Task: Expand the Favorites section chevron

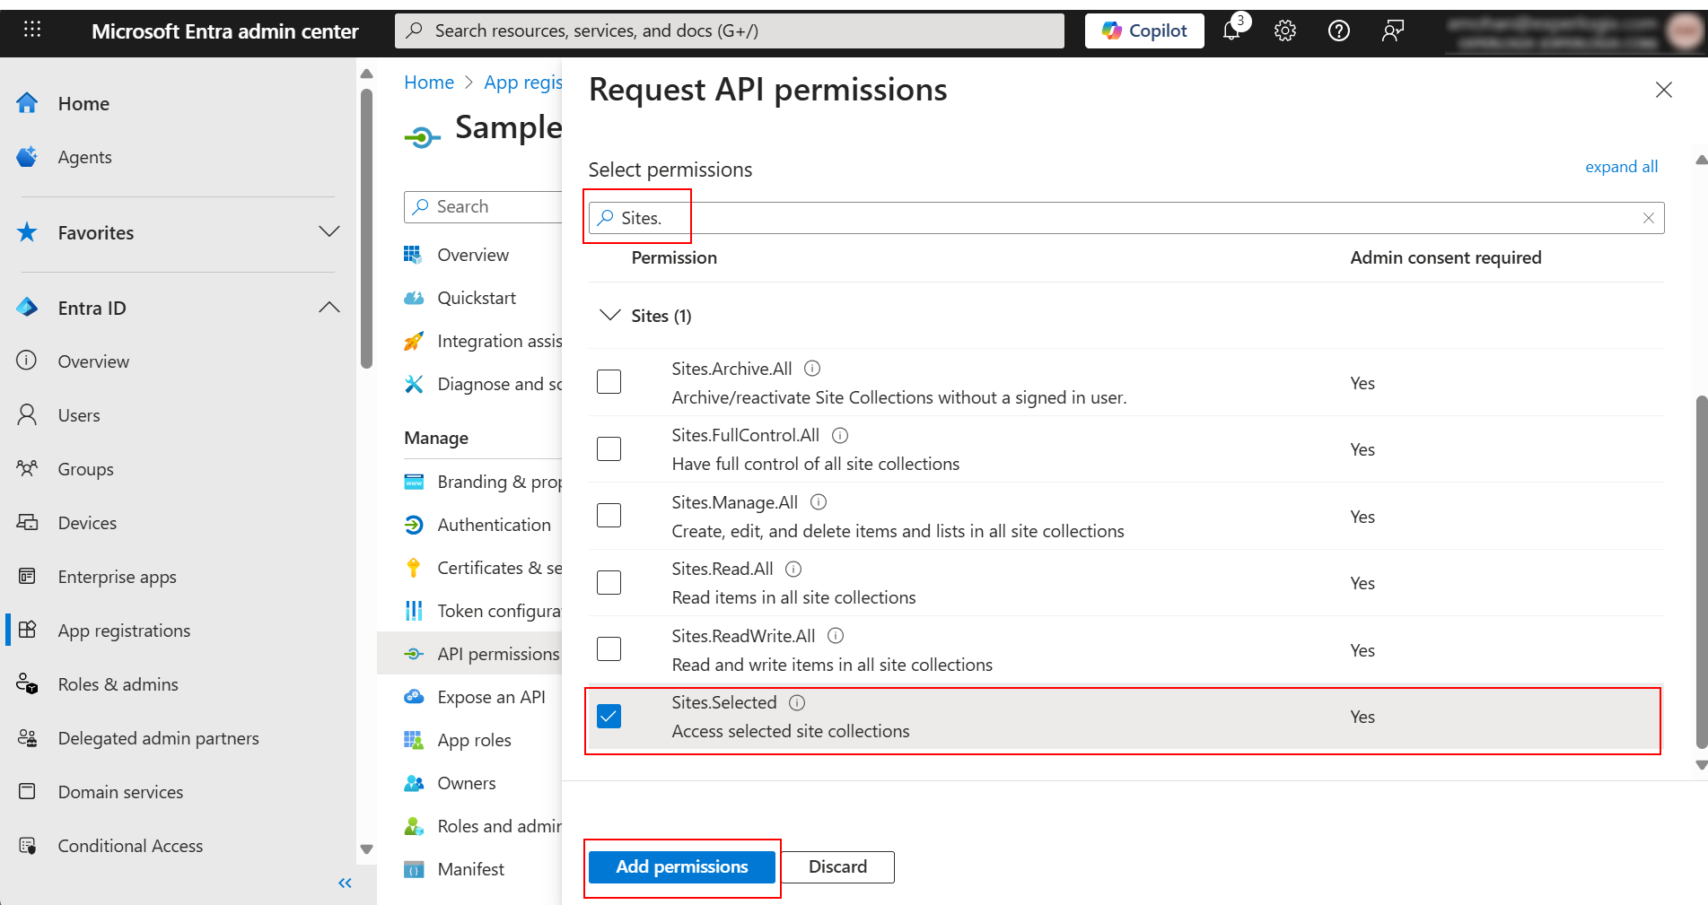Action: tap(329, 232)
